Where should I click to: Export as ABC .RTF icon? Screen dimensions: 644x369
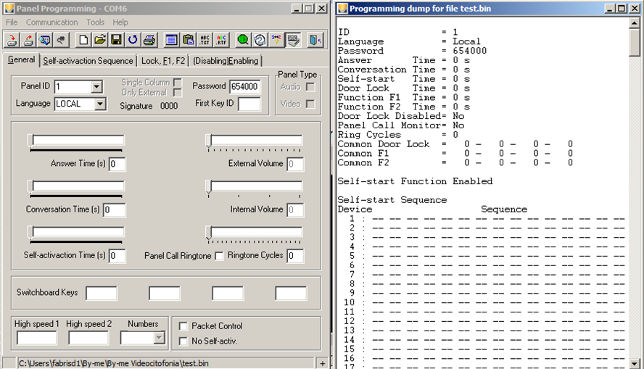(x=221, y=40)
